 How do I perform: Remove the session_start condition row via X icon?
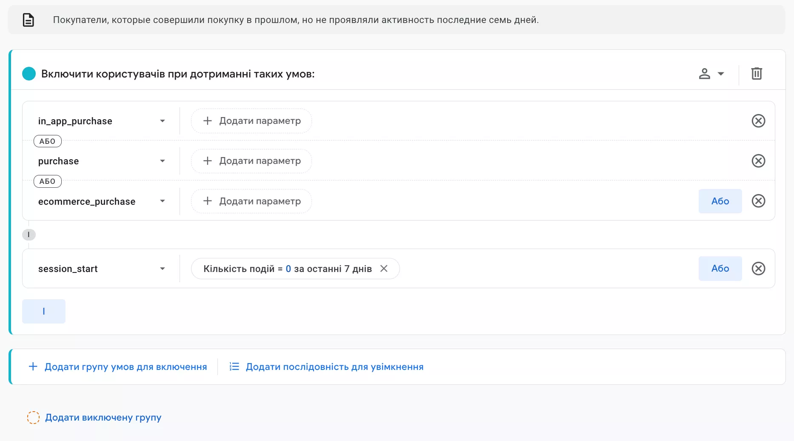[758, 268]
